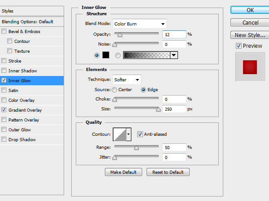Choose the Edge source radio button
The image size is (269, 201).
[x=143, y=90]
